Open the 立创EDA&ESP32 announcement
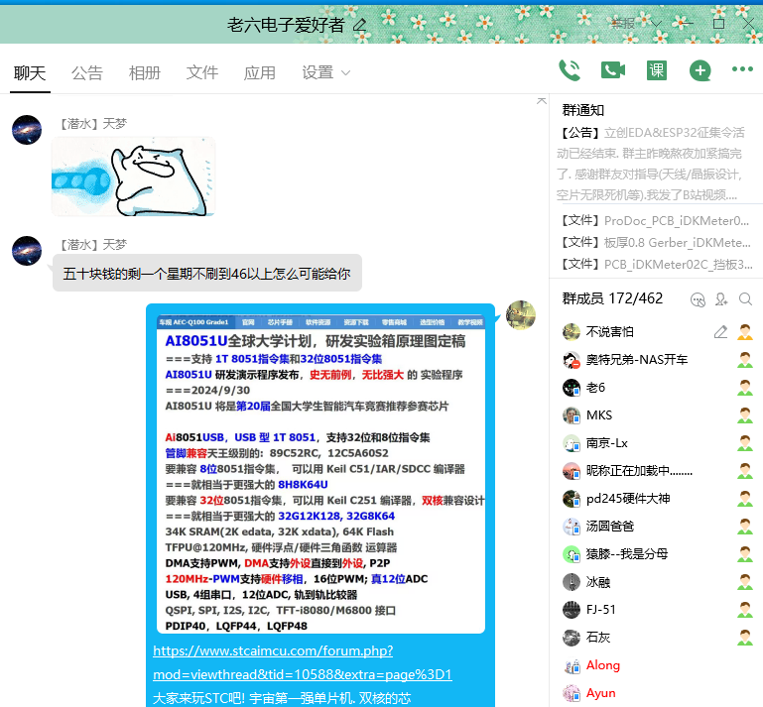Viewport: 763px width, 707px height. (651, 164)
